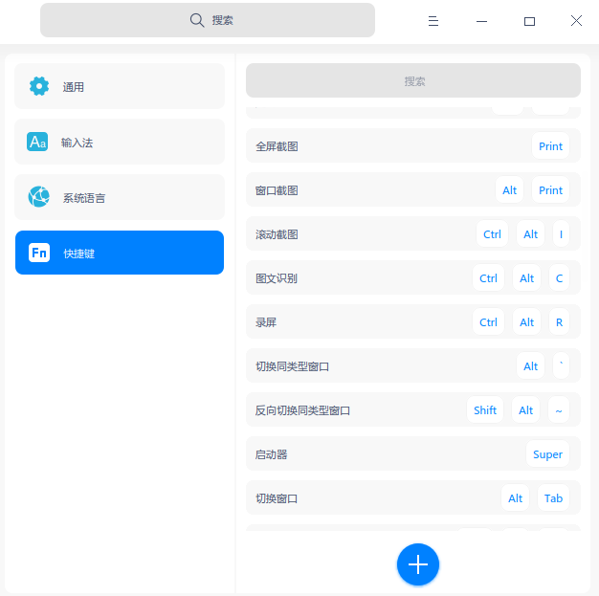Click the Alt key of 图文识别
The height and width of the screenshot is (596, 599).
tap(527, 278)
